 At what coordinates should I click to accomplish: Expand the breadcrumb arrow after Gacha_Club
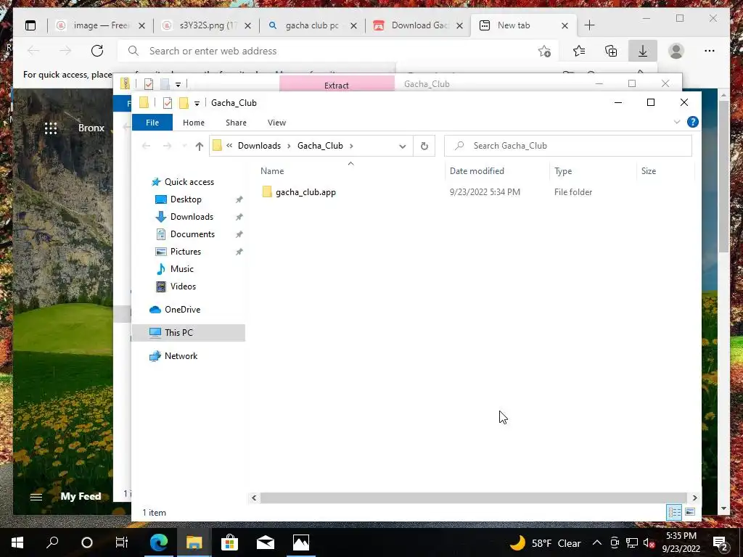tap(351, 146)
